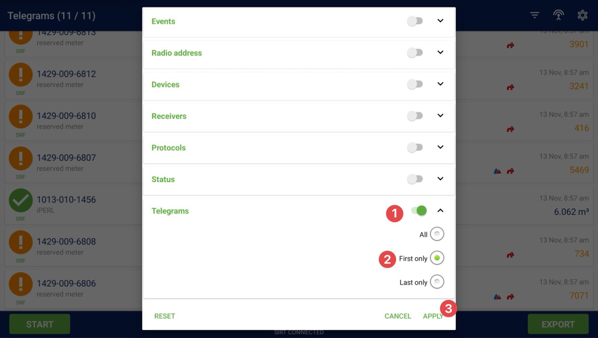
Task: Click the CANCEL button
Action: point(398,316)
